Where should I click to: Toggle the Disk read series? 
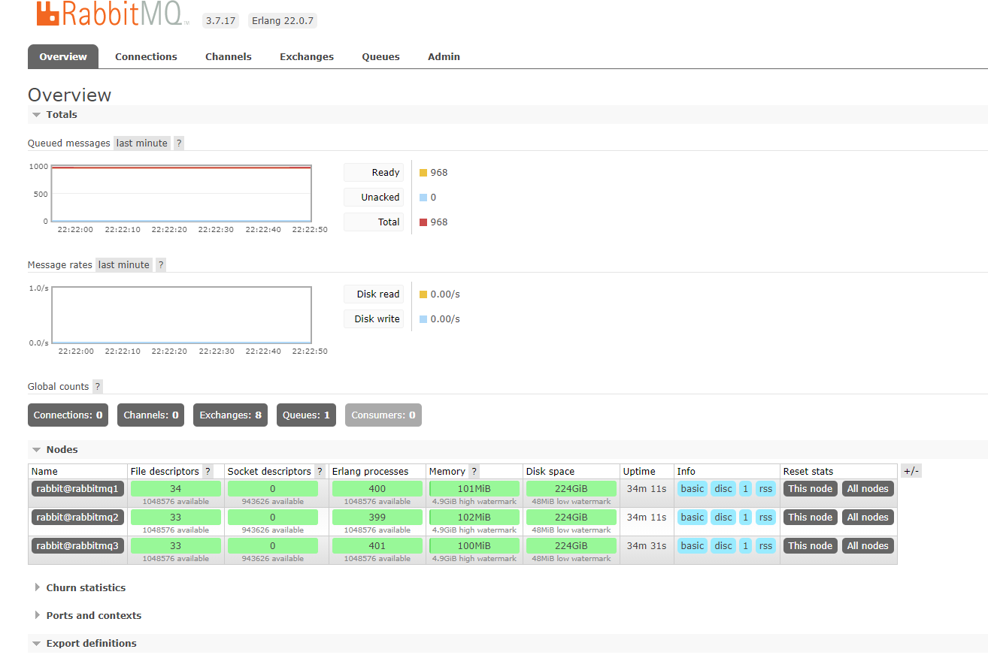374,294
